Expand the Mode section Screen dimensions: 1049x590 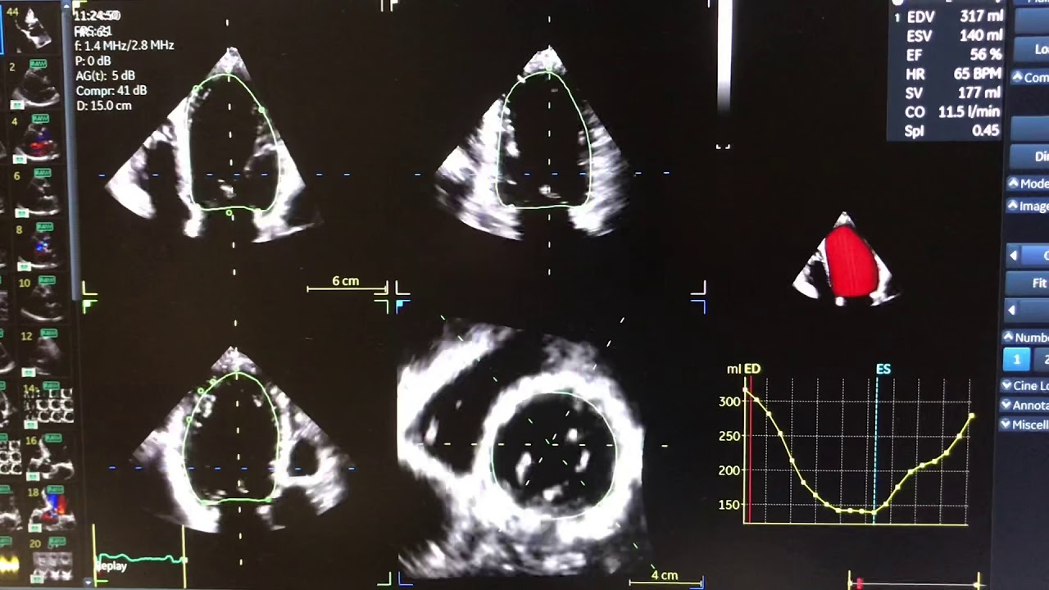[1028, 184]
